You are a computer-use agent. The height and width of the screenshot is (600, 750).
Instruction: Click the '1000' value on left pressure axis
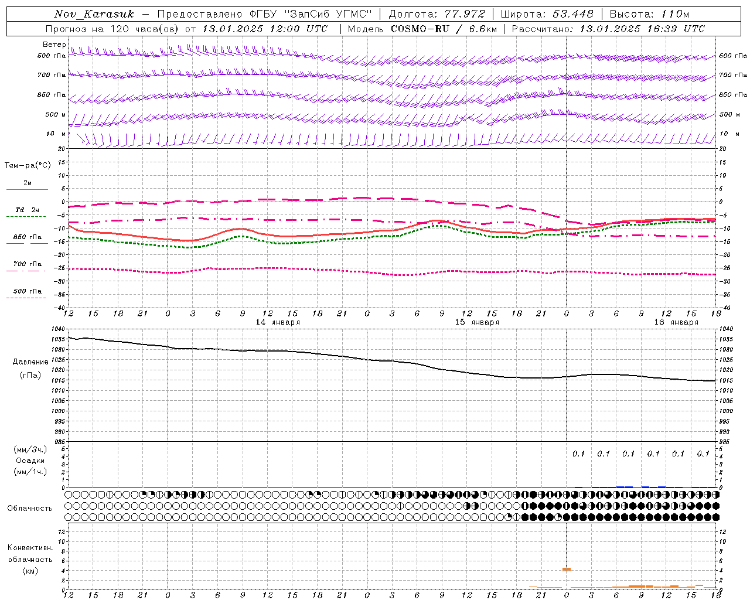click(59, 411)
